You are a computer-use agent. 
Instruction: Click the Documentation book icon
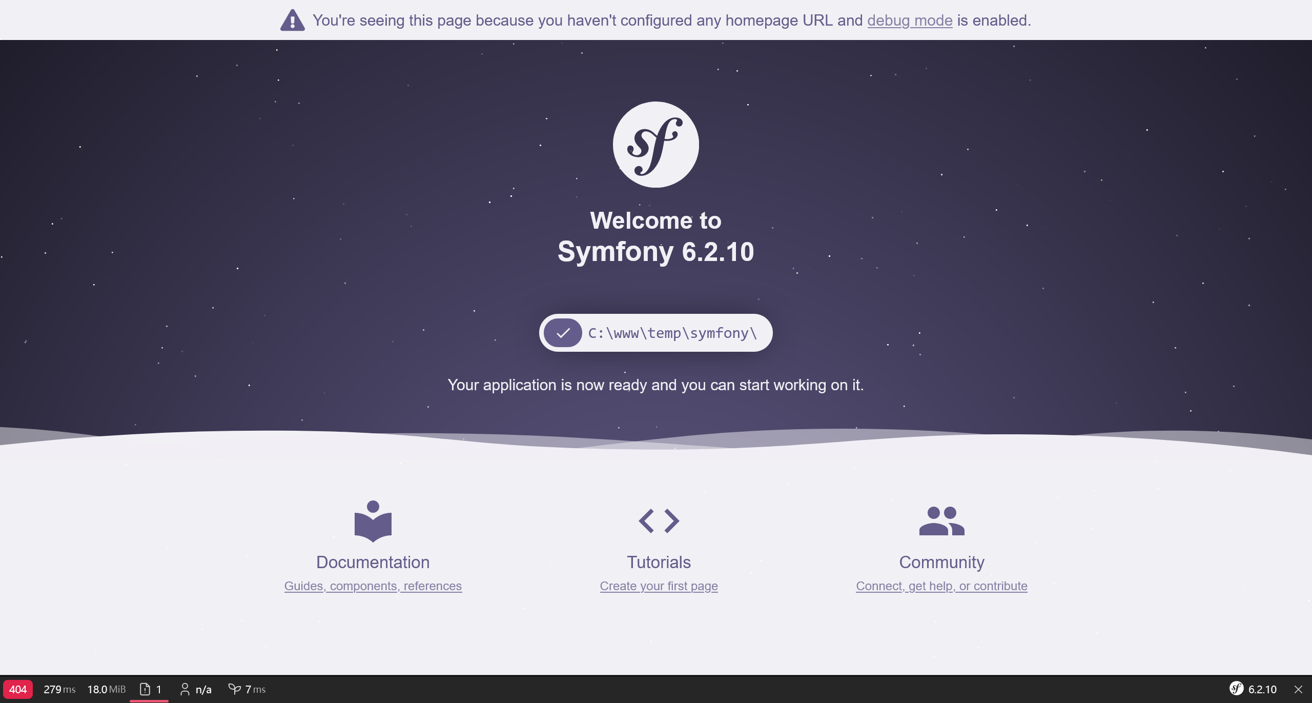pyautogui.click(x=373, y=521)
